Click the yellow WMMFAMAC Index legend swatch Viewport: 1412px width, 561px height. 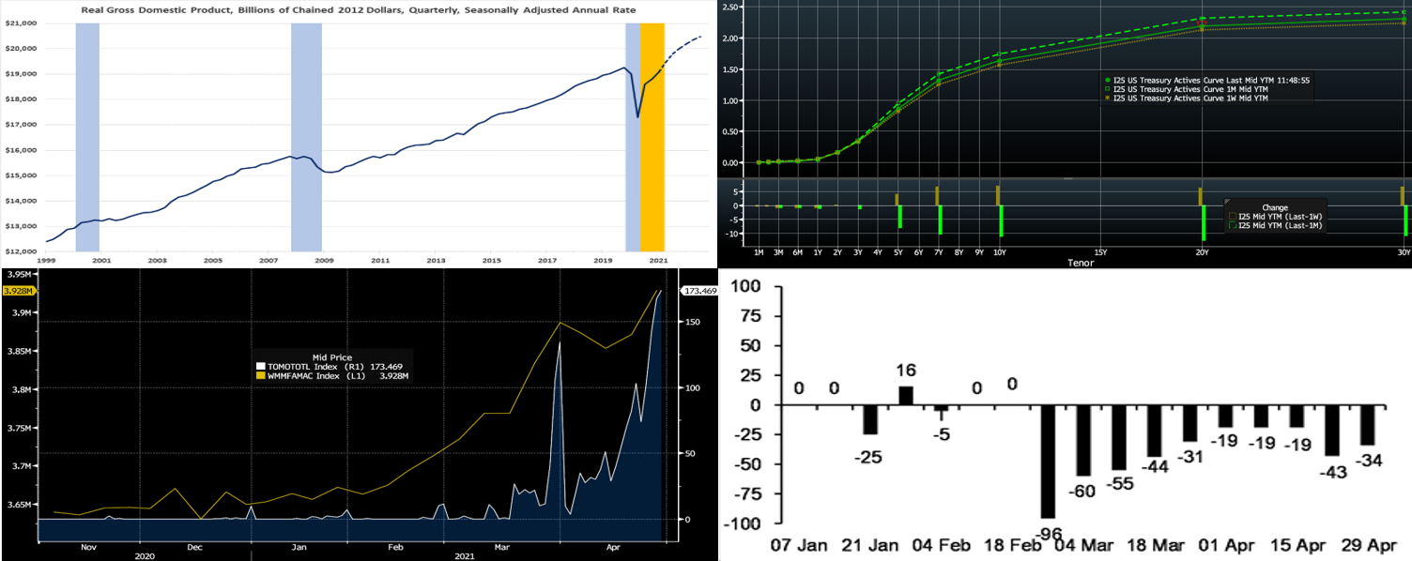[260, 375]
